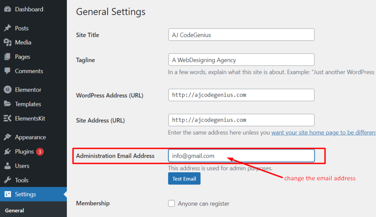Click the Site Address (URL) label
This screenshot has height=217, width=376.
pyautogui.click(x=101, y=120)
